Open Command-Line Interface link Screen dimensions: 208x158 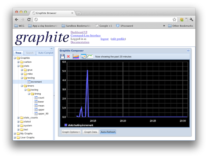click(x=86, y=36)
